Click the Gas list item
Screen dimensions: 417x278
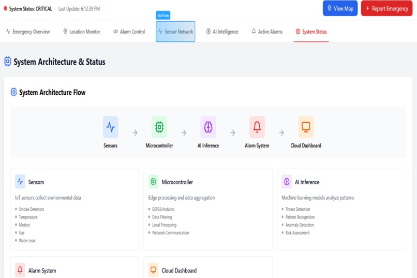[20, 233]
